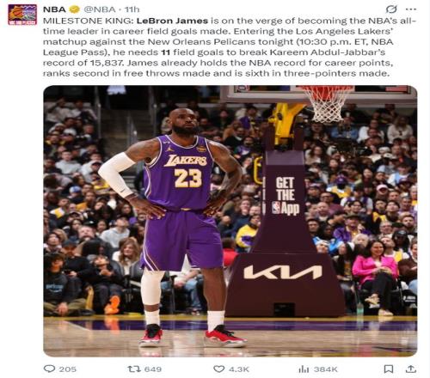Bookmark this post

(x=389, y=369)
